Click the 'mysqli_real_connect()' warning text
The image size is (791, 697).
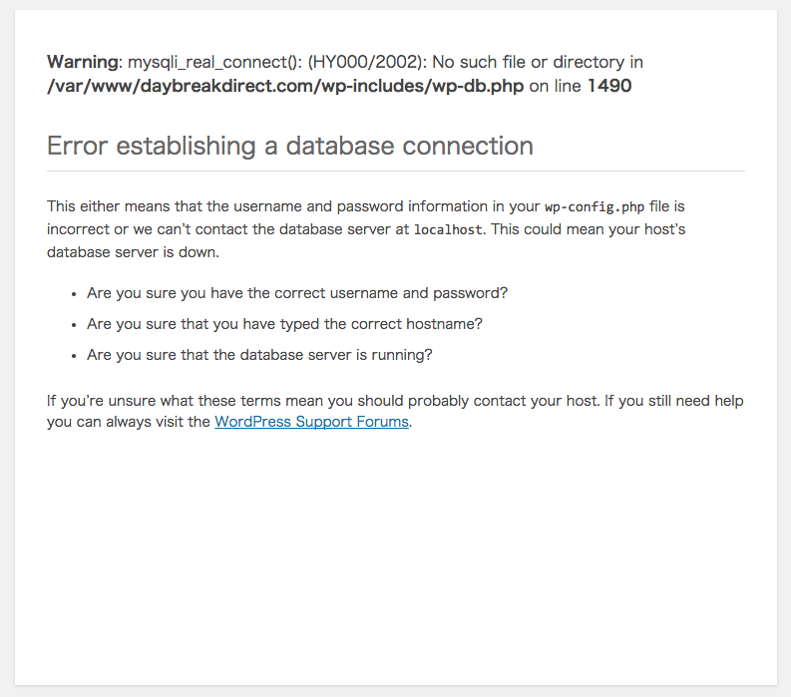tap(214, 62)
